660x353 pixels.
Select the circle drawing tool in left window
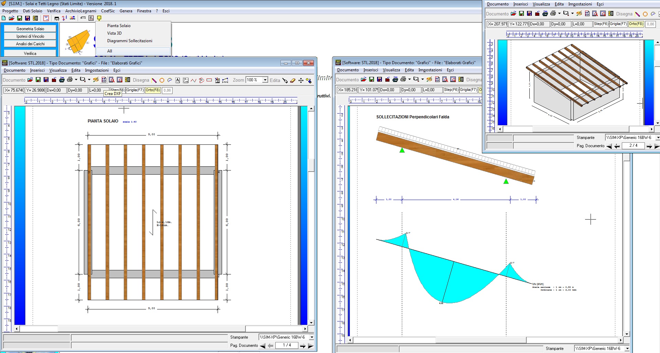(x=162, y=80)
